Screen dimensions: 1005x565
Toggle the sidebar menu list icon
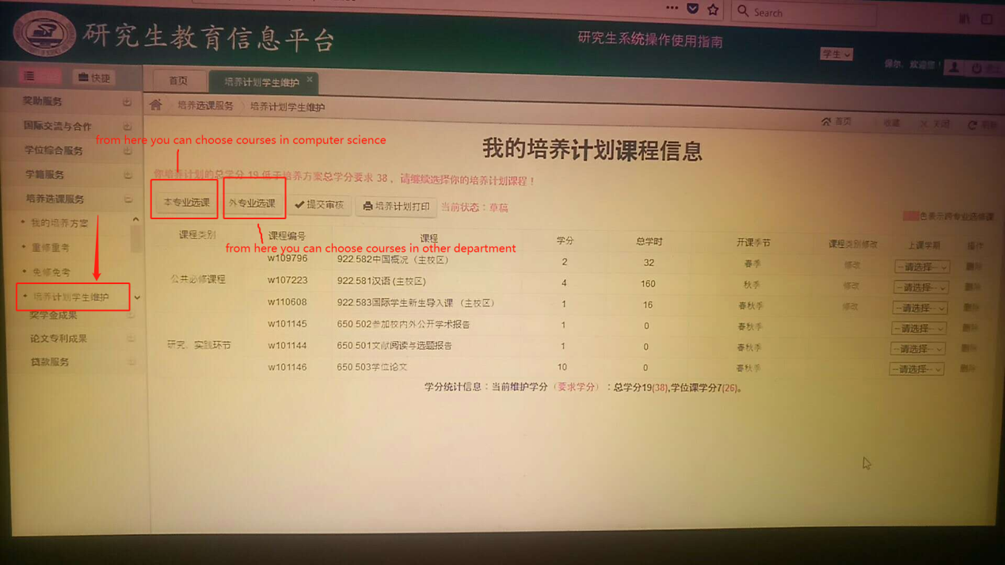point(29,76)
